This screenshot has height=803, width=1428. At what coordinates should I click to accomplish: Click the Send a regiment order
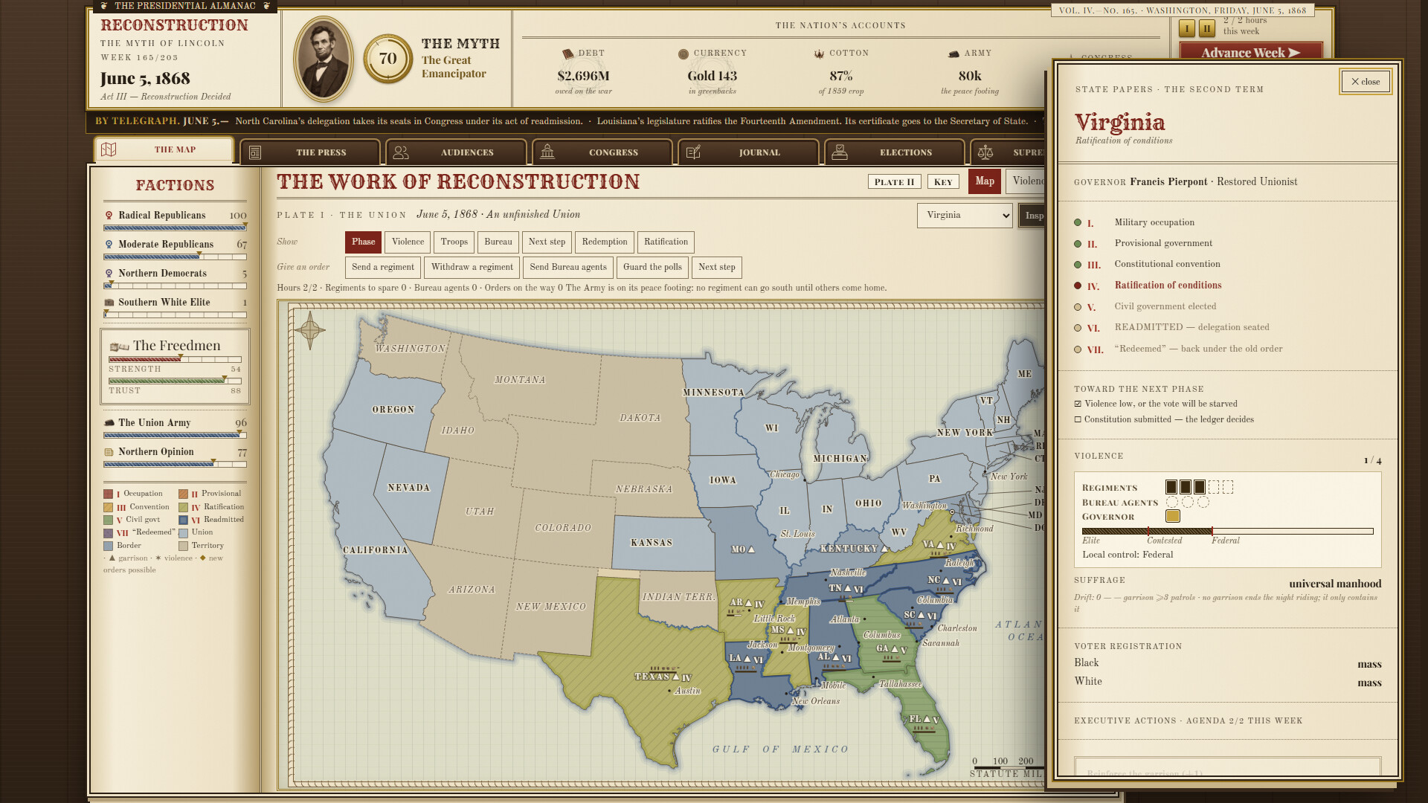tap(383, 267)
